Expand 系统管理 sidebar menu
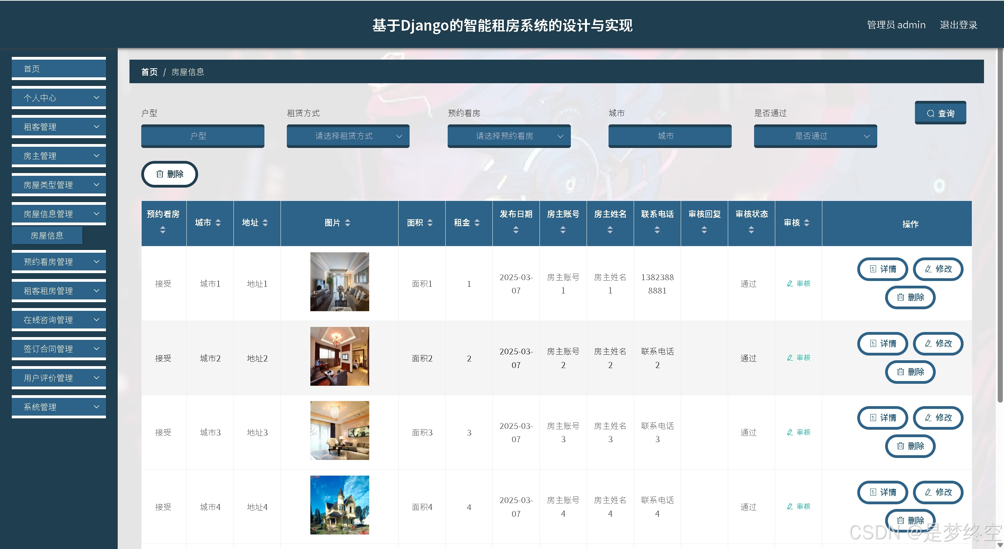1004x549 pixels. [59, 407]
